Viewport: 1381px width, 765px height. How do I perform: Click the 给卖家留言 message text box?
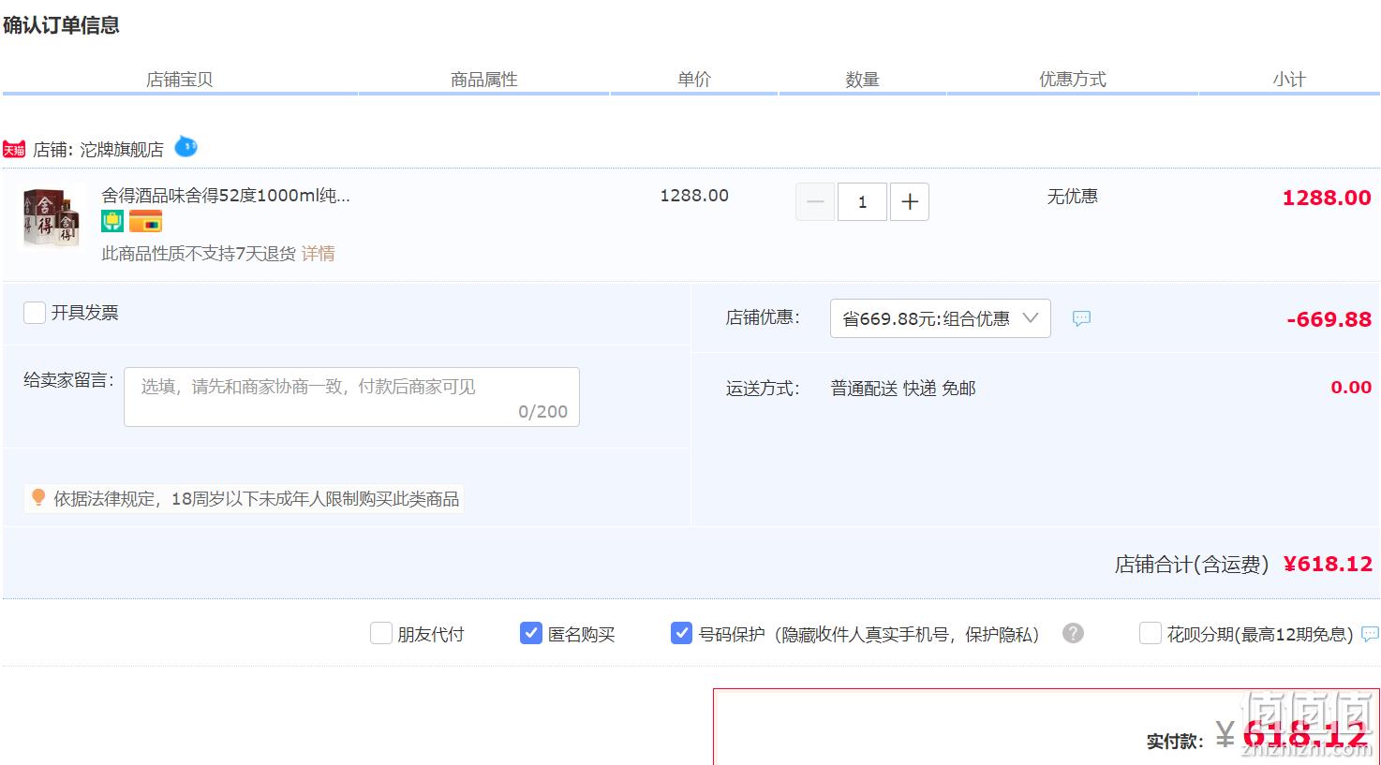[352, 397]
